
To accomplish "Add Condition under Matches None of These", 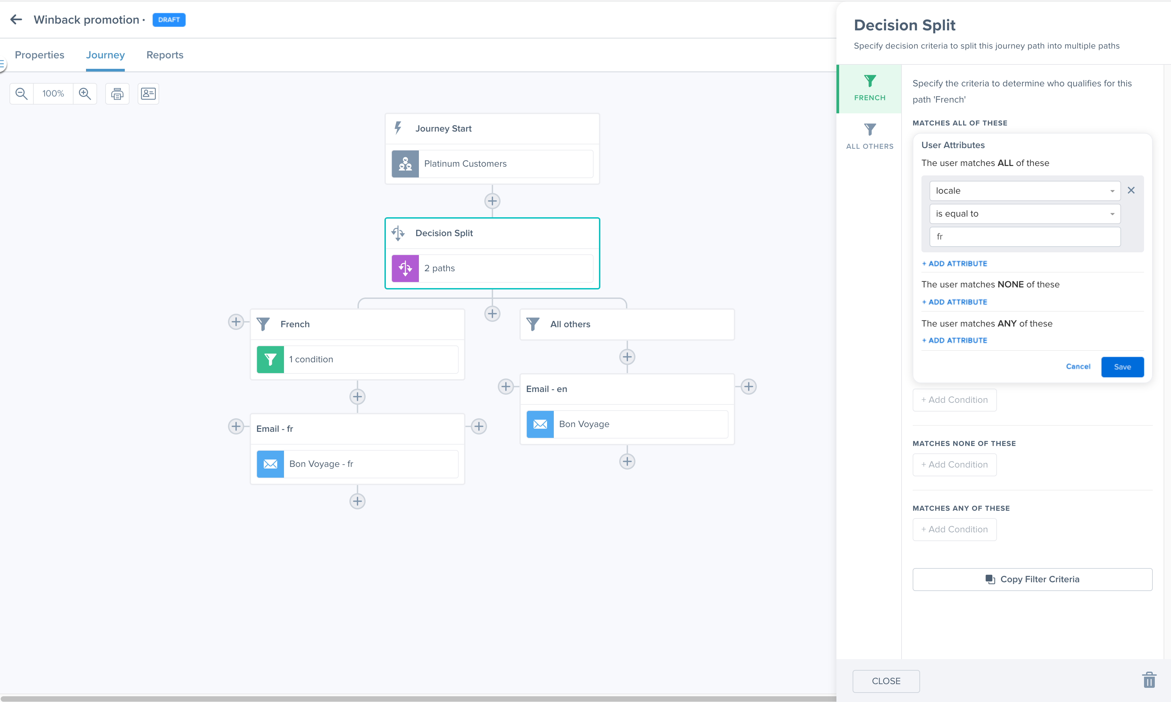I will (x=954, y=465).
